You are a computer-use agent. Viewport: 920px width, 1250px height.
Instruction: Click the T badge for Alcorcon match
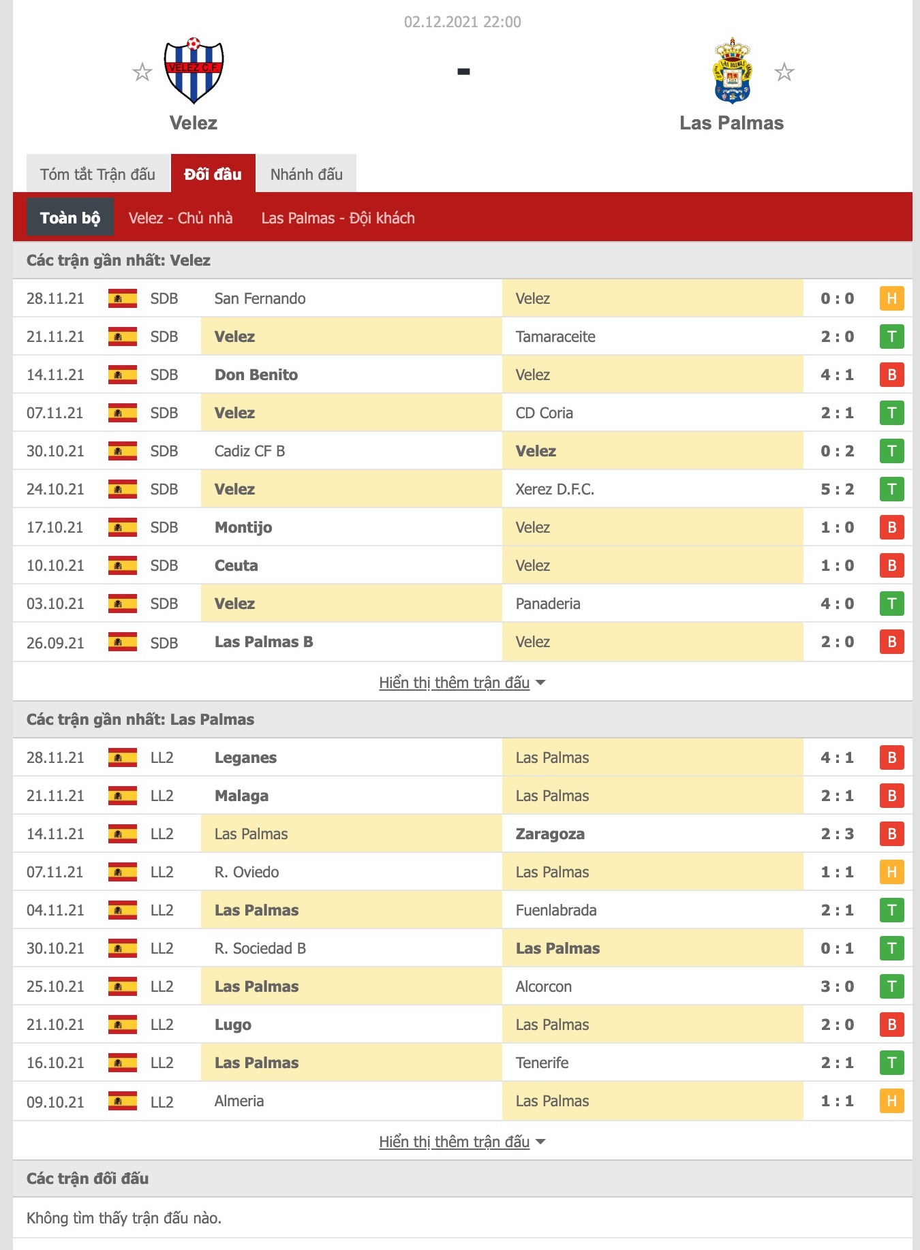point(891,986)
